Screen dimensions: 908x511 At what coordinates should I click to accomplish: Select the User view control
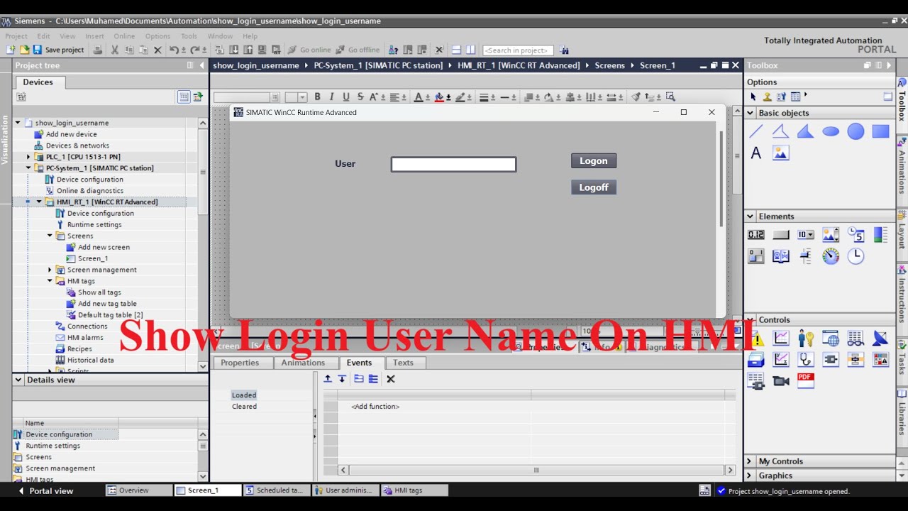805,339
